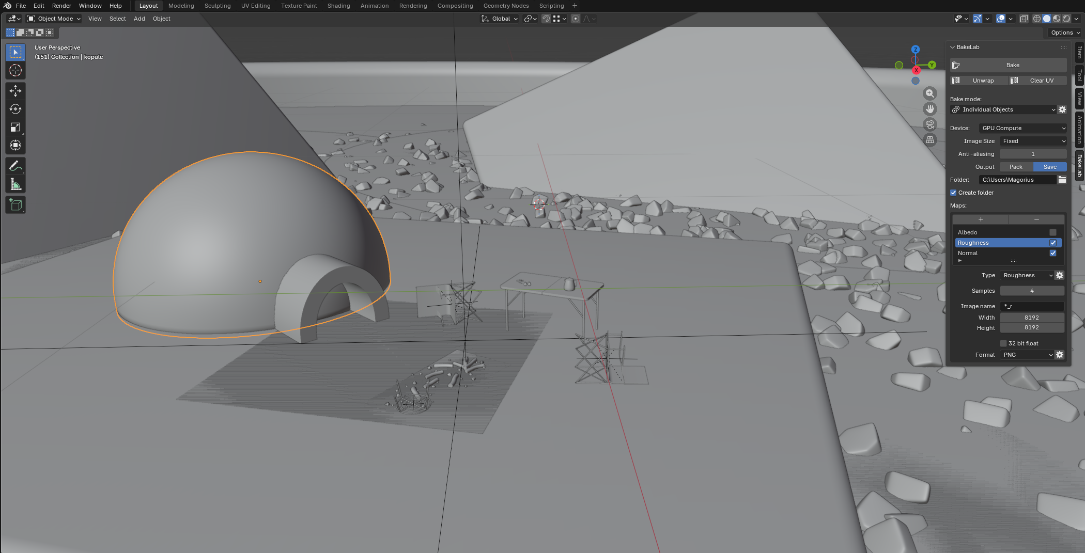Open the Device GPU Compute dropdown

(x=1023, y=128)
